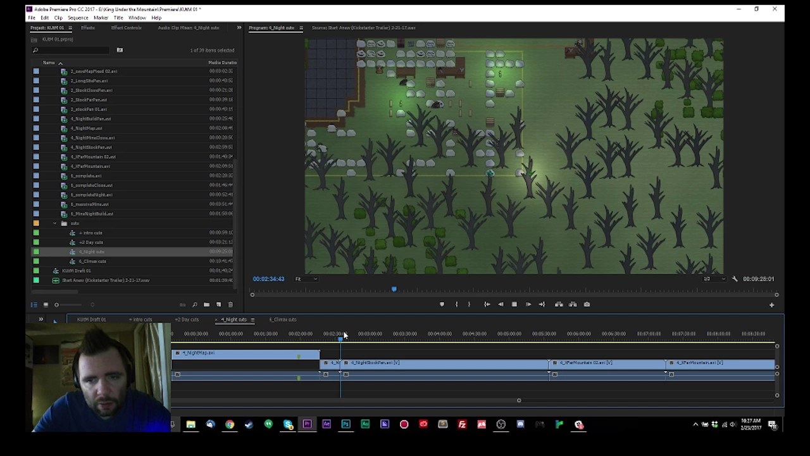Open the Sequence menu

(78, 18)
